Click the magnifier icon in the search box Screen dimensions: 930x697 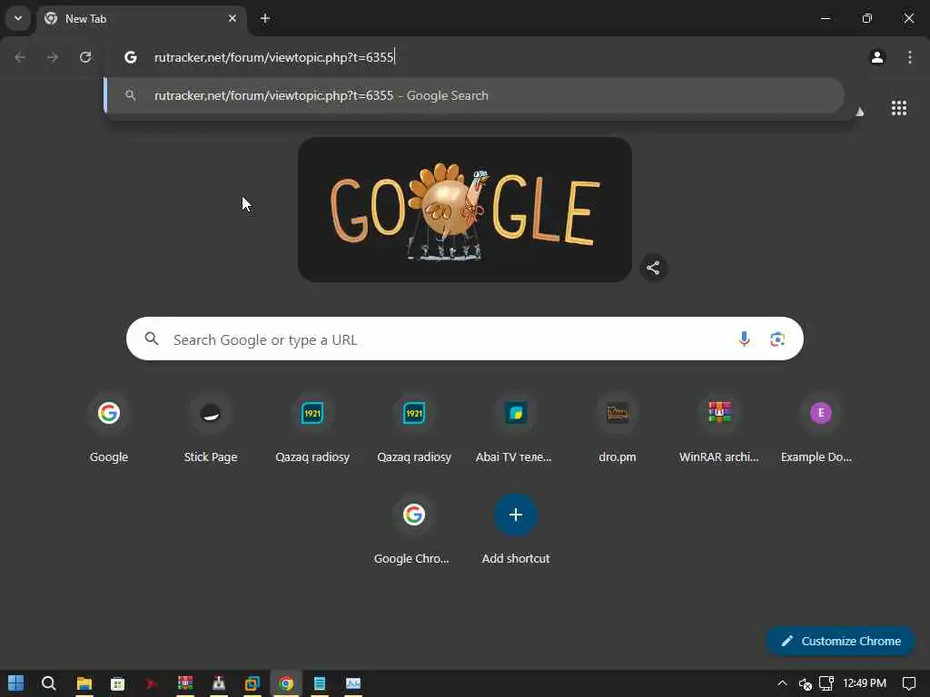(152, 339)
